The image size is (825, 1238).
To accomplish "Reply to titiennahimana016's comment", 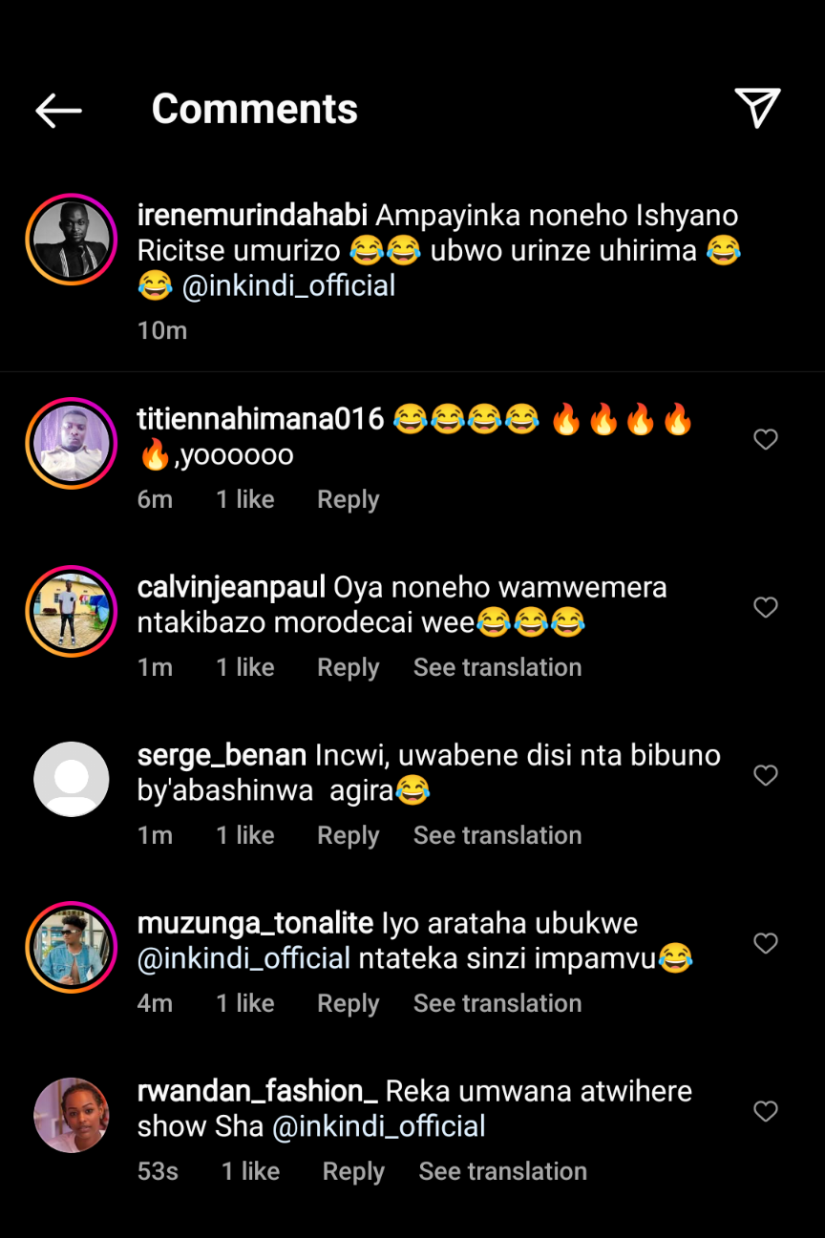I will click(x=348, y=499).
